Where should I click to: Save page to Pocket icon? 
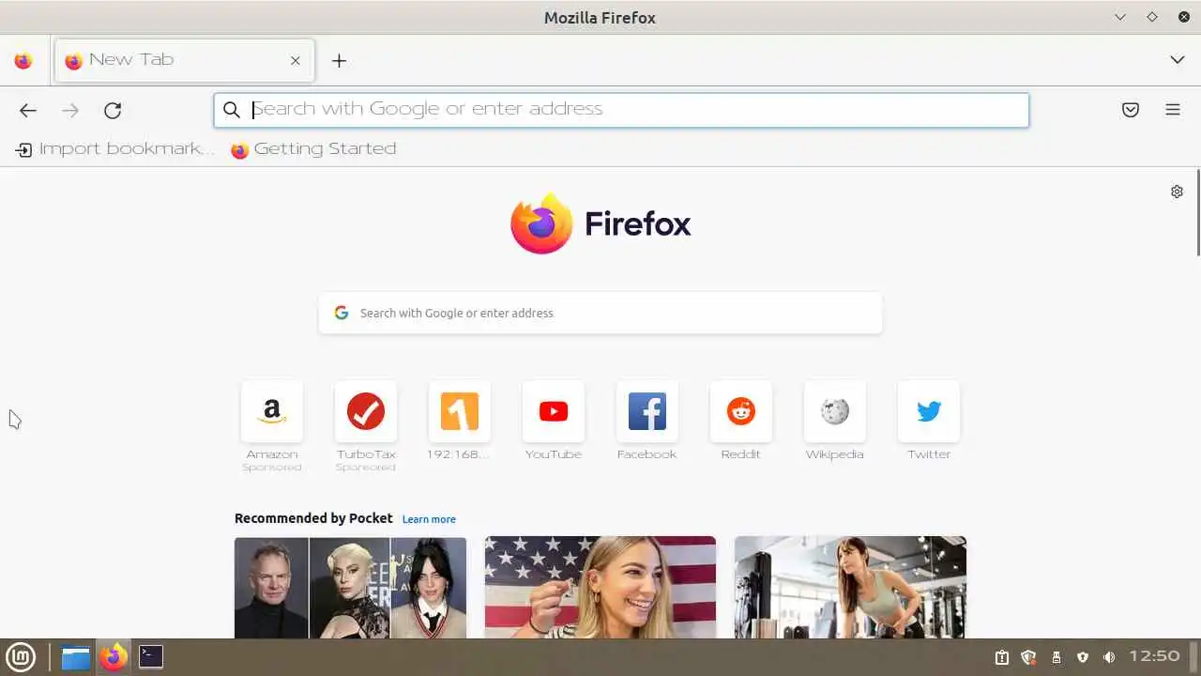click(x=1131, y=110)
